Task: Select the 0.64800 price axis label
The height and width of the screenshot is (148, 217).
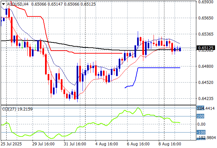Action: [x=206, y=66]
